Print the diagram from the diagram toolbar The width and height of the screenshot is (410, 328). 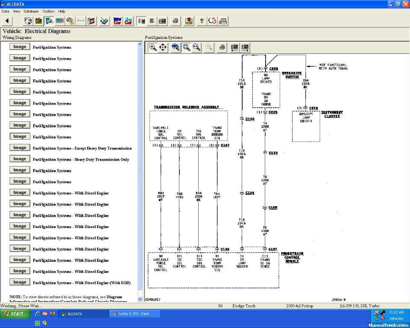click(222, 47)
